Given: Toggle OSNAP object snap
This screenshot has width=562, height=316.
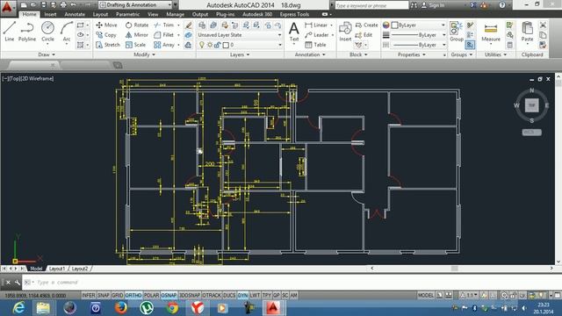Looking at the screenshot, I should click(169, 295).
